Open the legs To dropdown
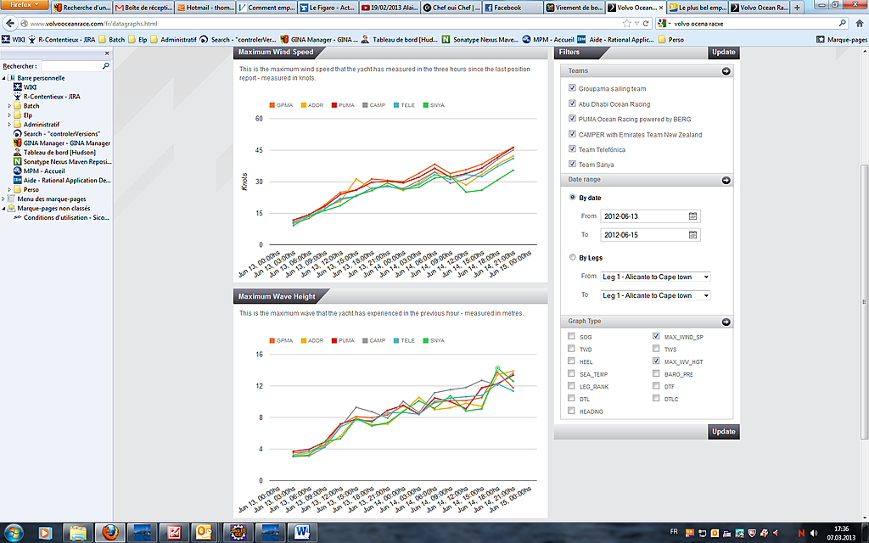This screenshot has width=869, height=543. tap(656, 295)
